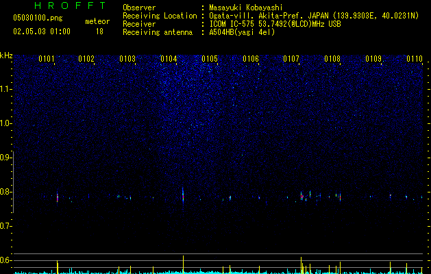This screenshot has width=431, height=274.
Task: Select observer name Masayuki Kobayashi
Action: tap(246, 8)
